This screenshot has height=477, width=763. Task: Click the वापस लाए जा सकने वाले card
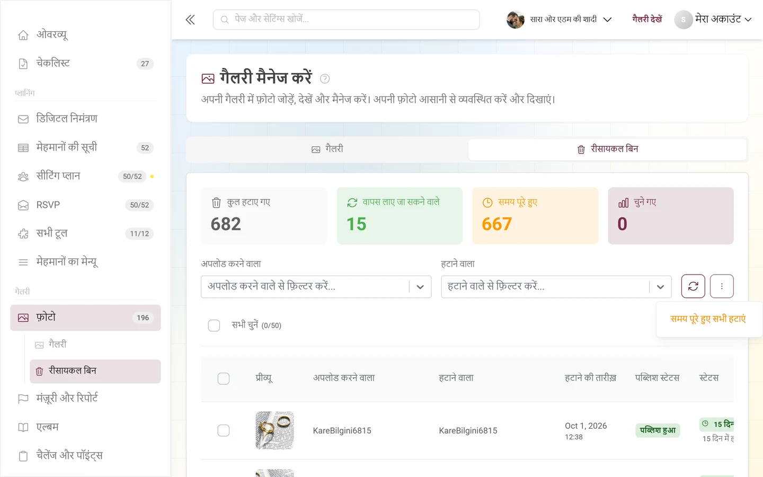400,216
